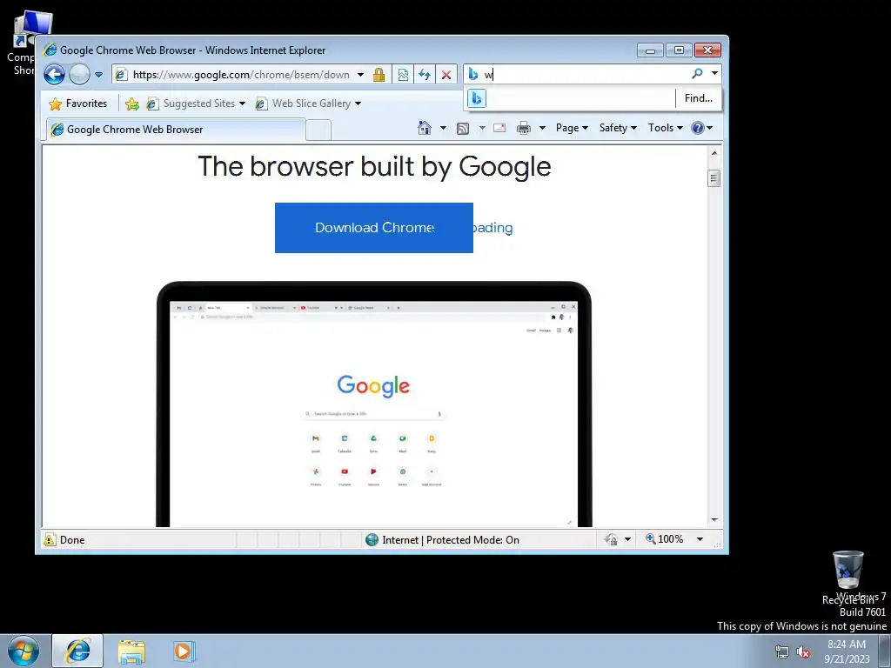Open Windows Explorer taskbar icon
Viewport: 891px width, 668px height.
coord(132,651)
